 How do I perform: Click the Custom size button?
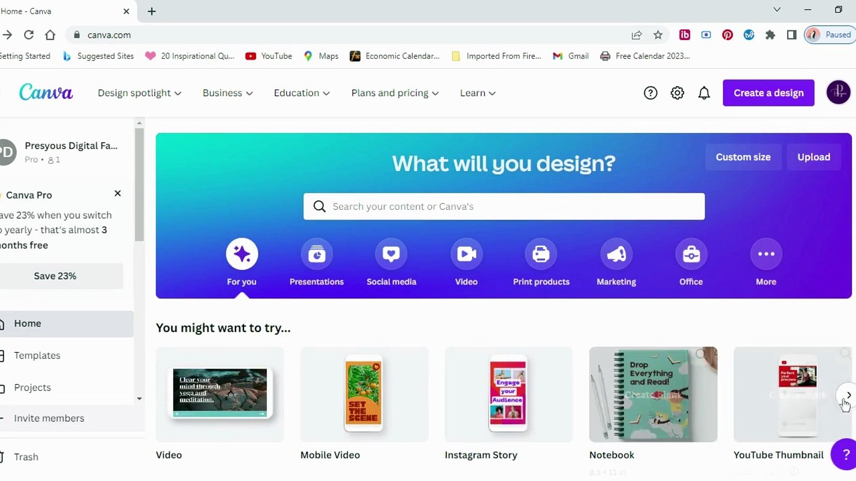pyautogui.click(x=743, y=157)
